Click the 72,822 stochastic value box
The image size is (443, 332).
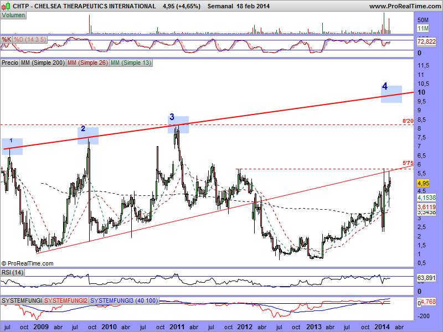pos(426,42)
